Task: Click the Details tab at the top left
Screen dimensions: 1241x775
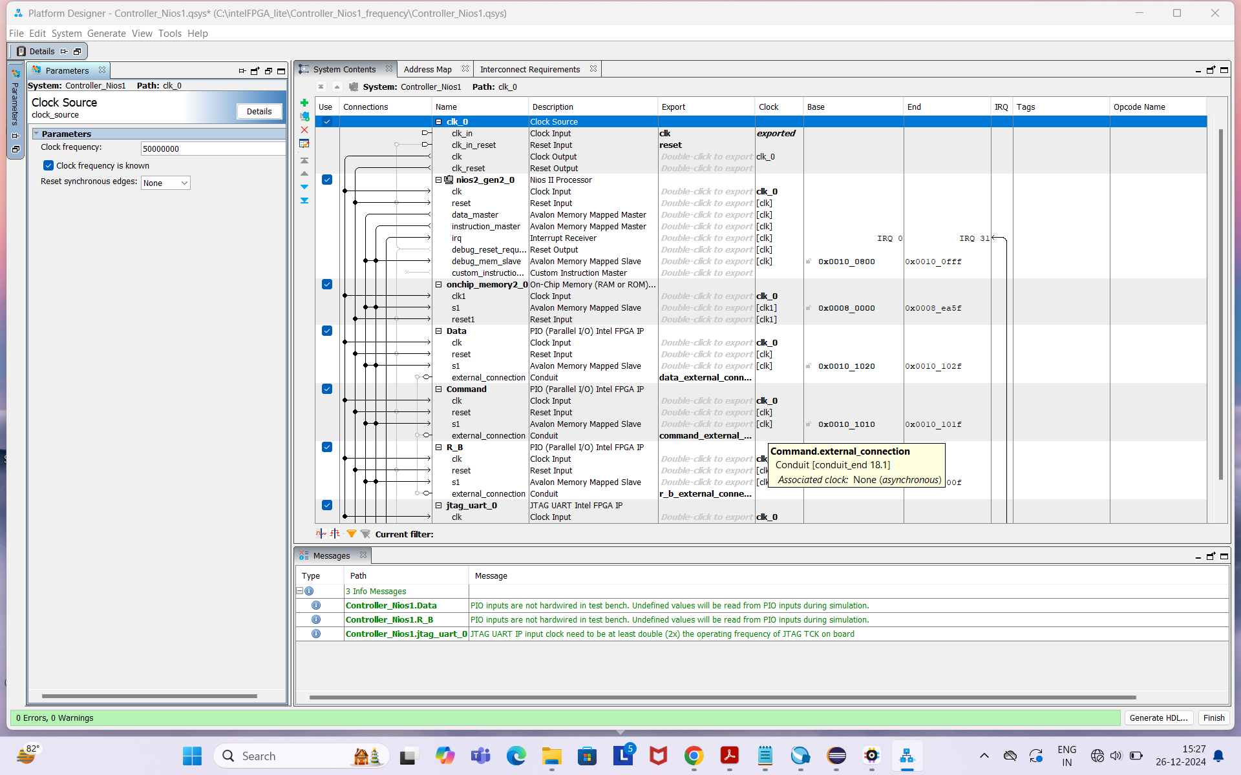Action: [42, 51]
